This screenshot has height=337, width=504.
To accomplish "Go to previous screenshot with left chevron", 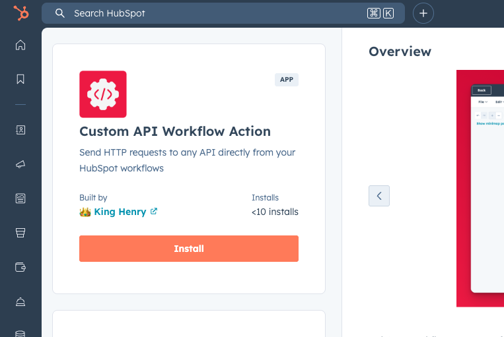I will pos(379,196).
